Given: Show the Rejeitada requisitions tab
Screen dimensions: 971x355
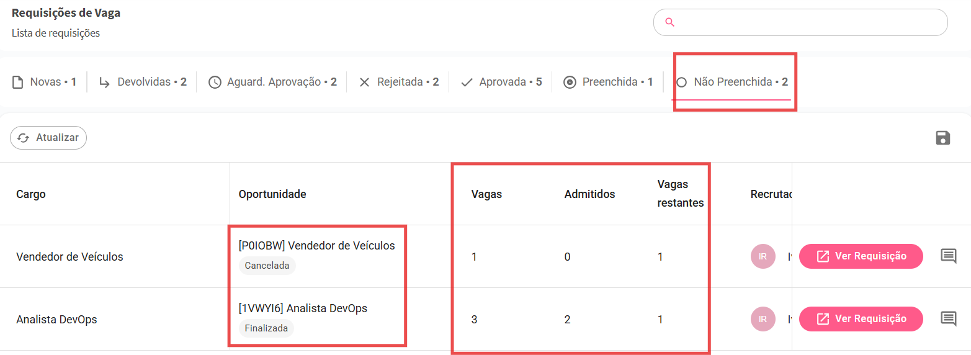Looking at the screenshot, I should [399, 82].
